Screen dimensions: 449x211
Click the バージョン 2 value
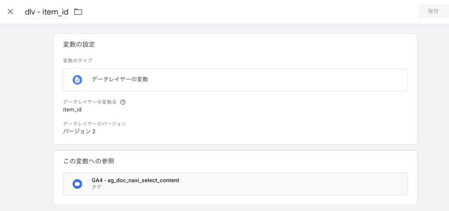[79, 131]
